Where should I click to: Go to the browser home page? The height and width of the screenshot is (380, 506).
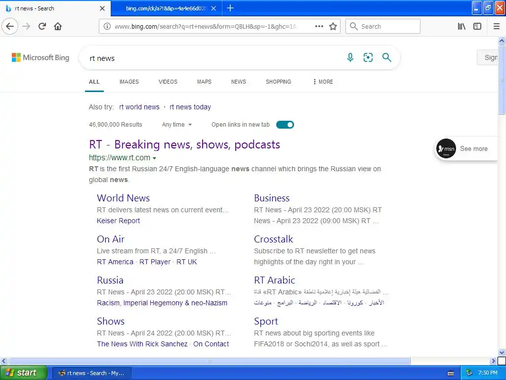coord(58,27)
